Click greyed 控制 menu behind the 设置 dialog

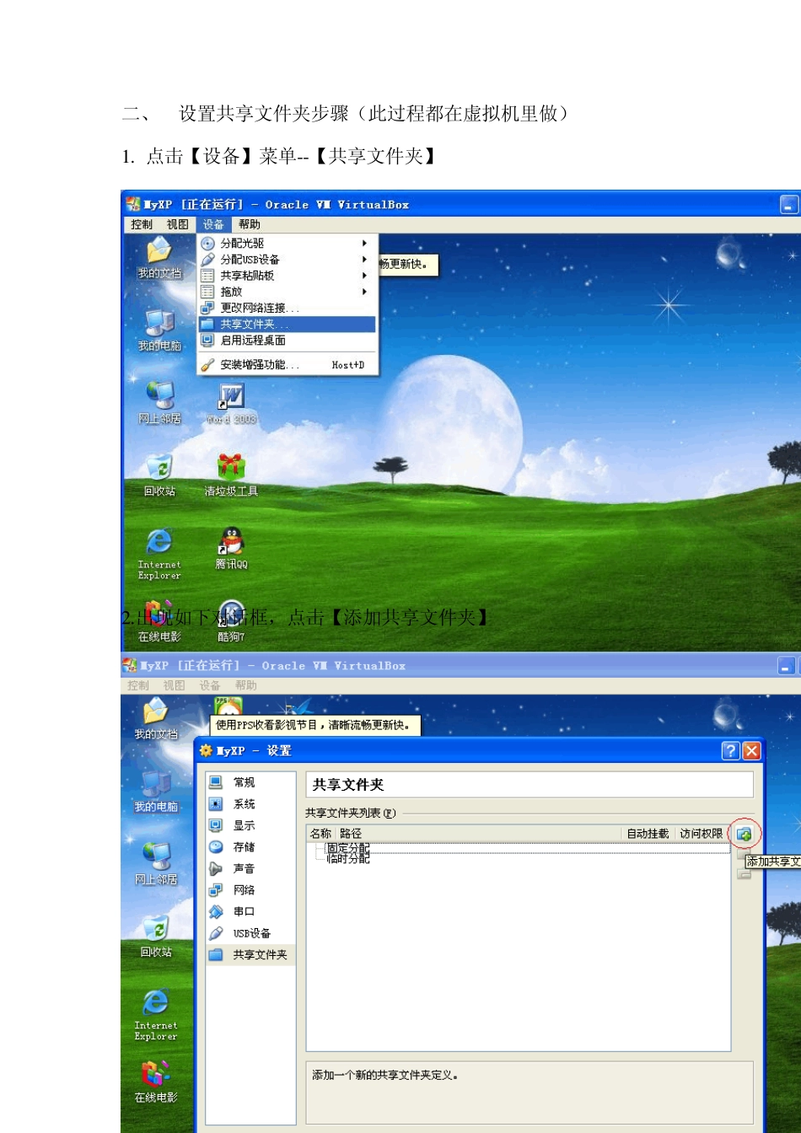138,685
